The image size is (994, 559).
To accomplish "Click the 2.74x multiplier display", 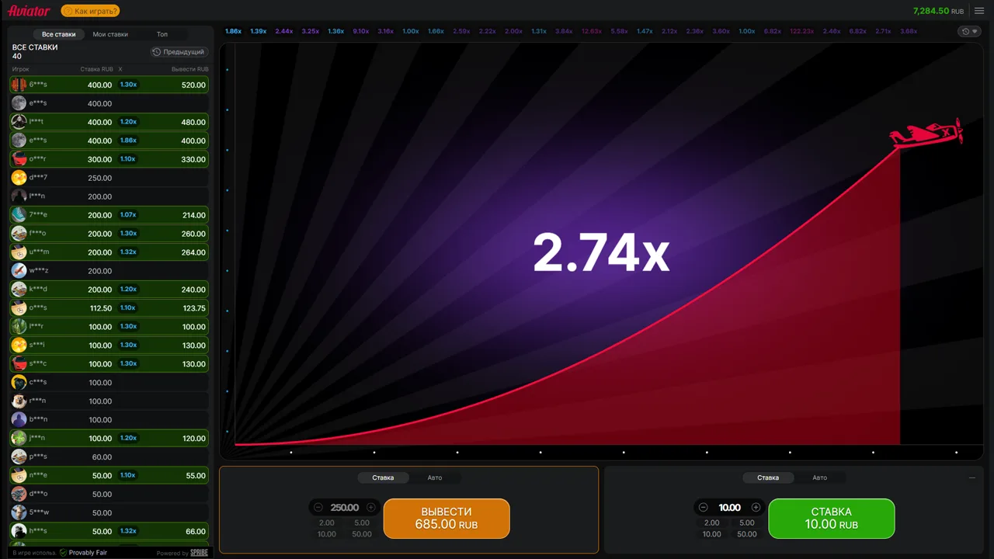I will point(601,253).
